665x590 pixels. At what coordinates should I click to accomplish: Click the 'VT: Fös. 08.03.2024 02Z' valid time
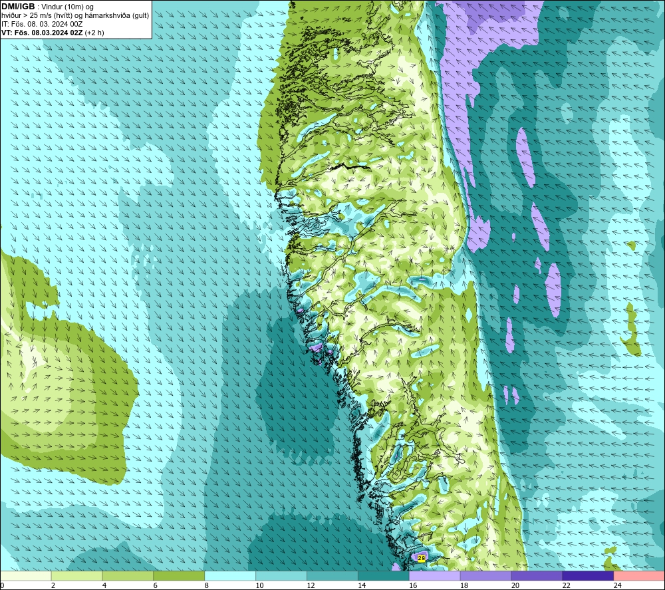[42, 33]
